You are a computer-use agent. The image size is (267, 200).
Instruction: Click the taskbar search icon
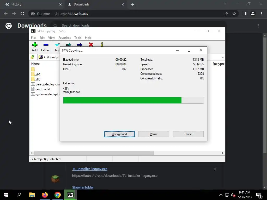pos(19,195)
